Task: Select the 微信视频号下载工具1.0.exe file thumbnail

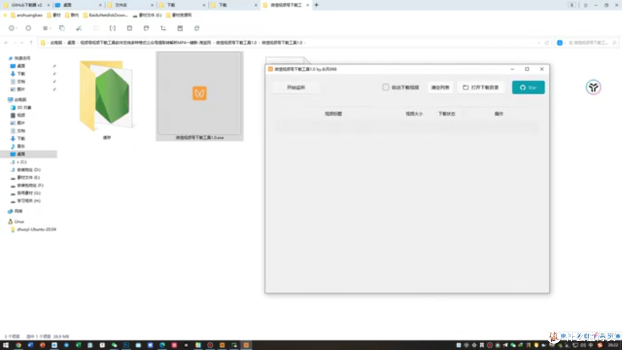Action: point(199,96)
